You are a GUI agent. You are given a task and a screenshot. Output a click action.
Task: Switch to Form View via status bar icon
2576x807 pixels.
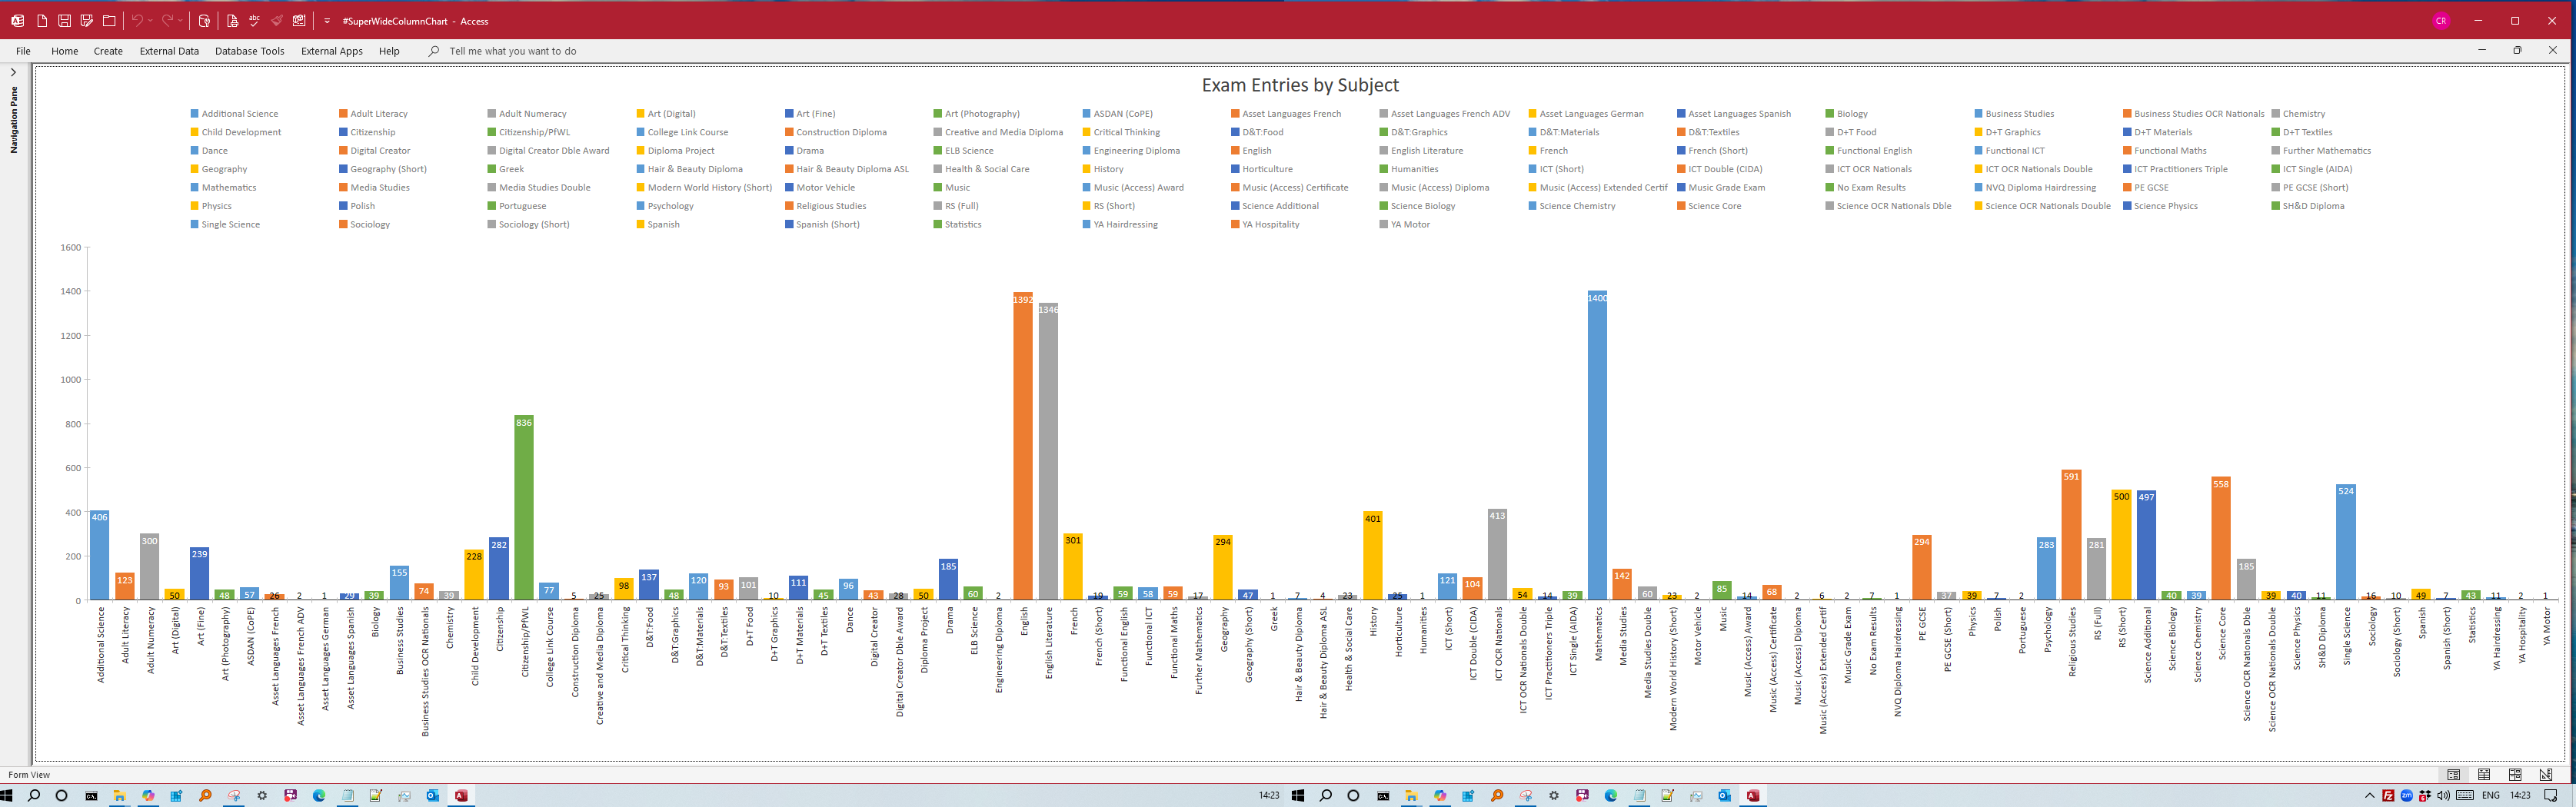click(2453, 775)
